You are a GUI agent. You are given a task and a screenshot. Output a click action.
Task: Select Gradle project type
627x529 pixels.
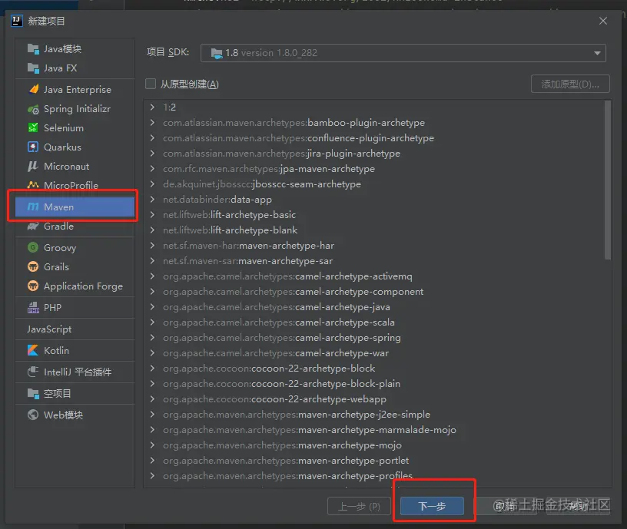pyautogui.click(x=75, y=226)
